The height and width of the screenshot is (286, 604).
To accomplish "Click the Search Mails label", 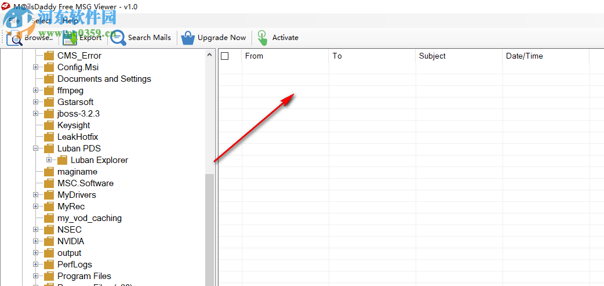I will tap(150, 38).
